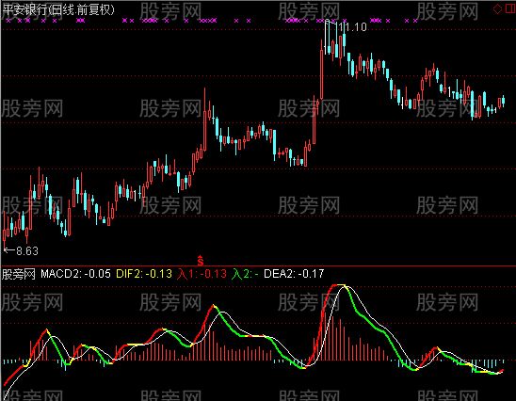This screenshot has width=516, height=401.
Task: Click the red S signal marker
Action: pos(201,260)
